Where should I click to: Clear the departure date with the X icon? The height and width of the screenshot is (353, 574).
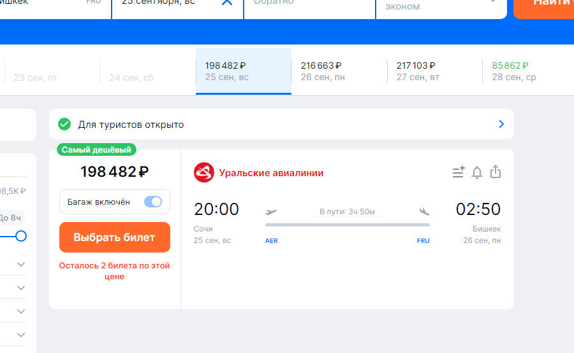click(x=226, y=2)
